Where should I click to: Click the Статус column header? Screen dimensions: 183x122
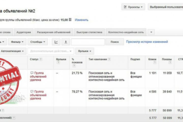point(34,59)
